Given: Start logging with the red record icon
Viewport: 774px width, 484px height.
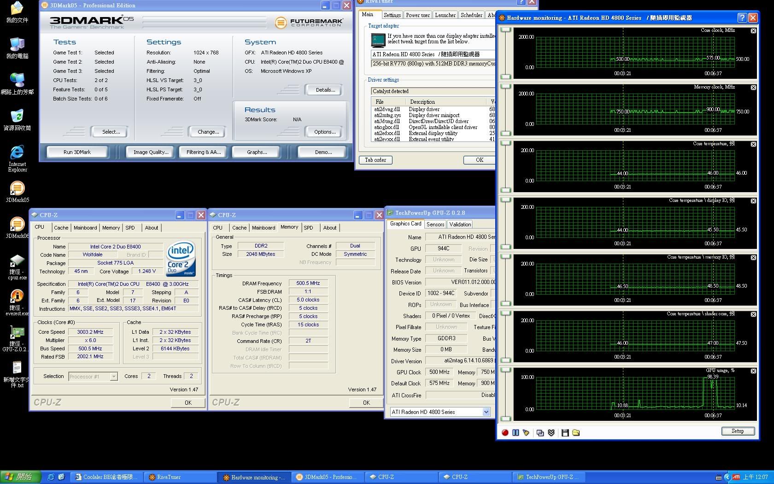Looking at the screenshot, I should click(505, 432).
